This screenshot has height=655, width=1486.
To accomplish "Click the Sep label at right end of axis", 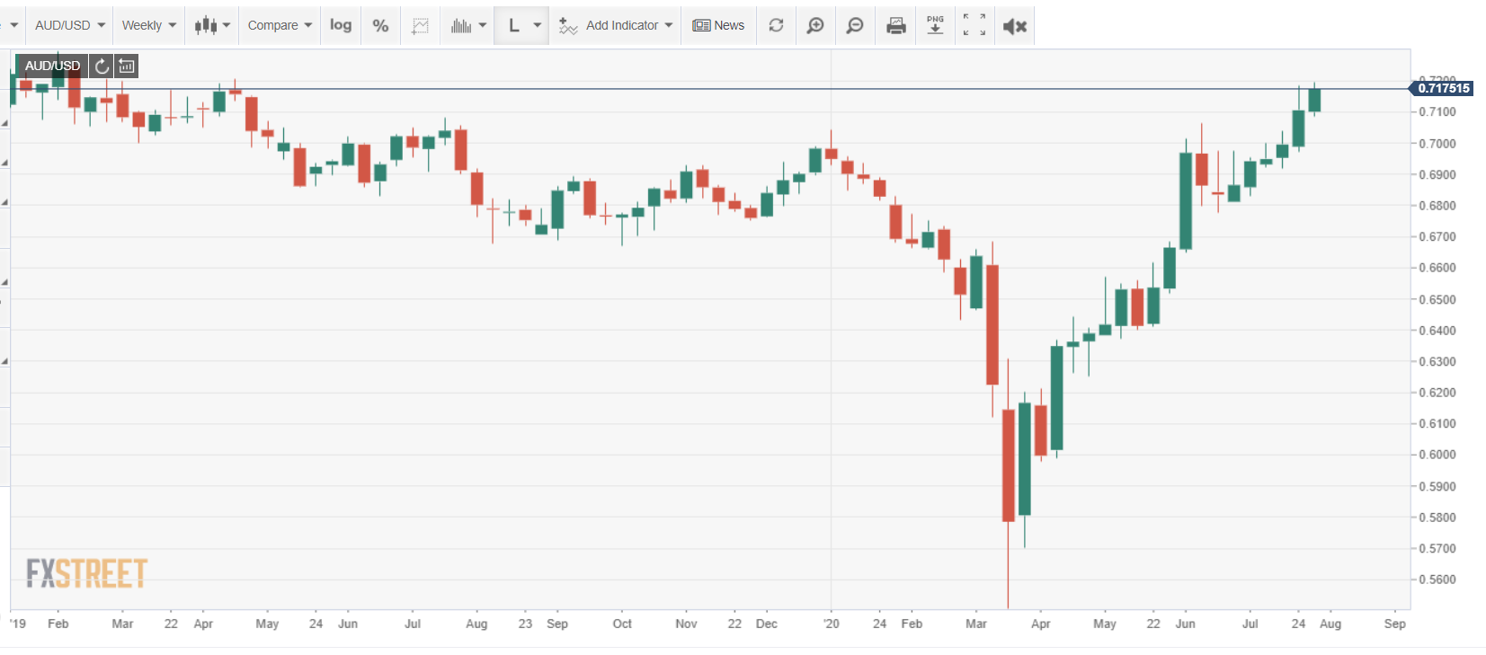I will [1395, 624].
